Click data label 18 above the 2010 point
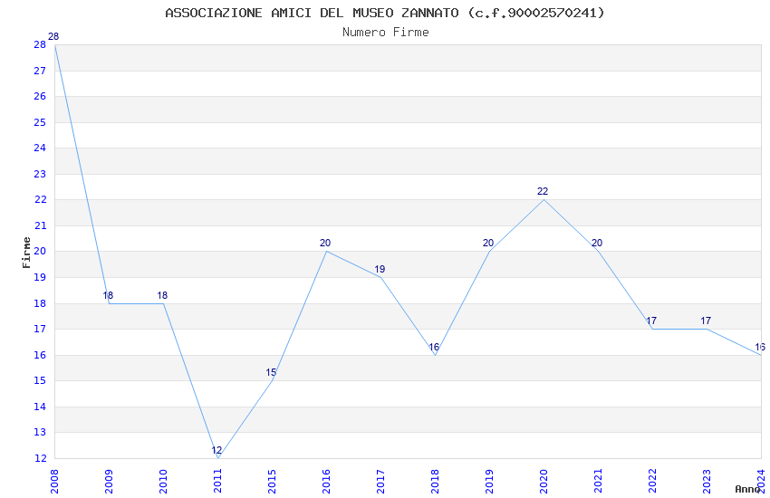The height and width of the screenshot is (498, 770). [x=162, y=295]
